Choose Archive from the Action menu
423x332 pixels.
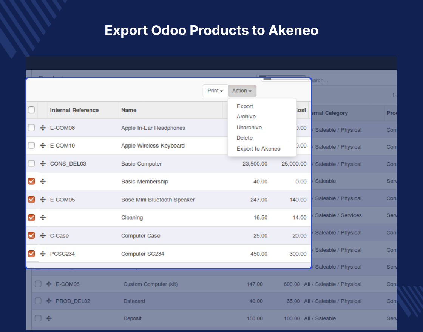[x=246, y=117]
